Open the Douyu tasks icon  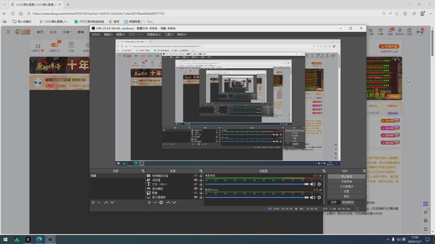point(409,31)
